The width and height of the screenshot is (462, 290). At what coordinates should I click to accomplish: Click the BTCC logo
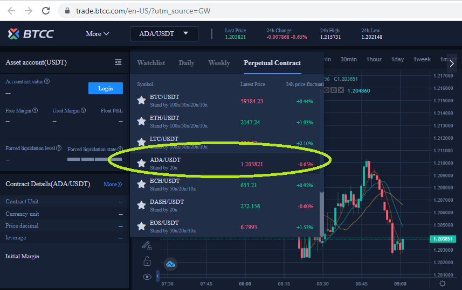(x=30, y=34)
